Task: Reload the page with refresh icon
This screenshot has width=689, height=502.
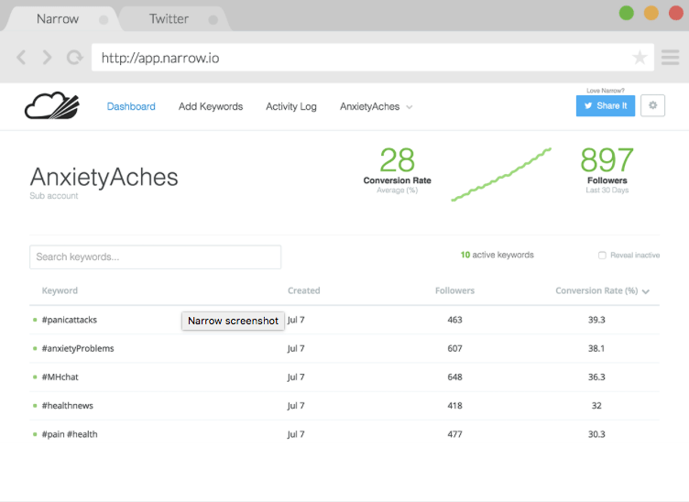Action: click(75, 57)
